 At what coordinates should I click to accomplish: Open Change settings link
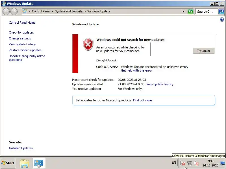point(20,38)
